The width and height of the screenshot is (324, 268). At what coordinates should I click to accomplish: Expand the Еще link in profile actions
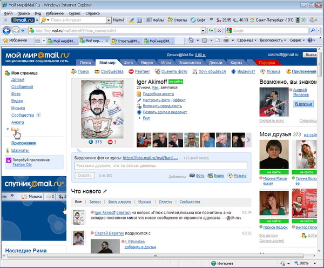click(146, 118)
